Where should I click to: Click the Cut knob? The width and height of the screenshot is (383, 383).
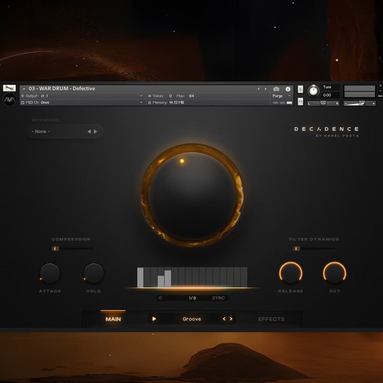coord(335,272)
